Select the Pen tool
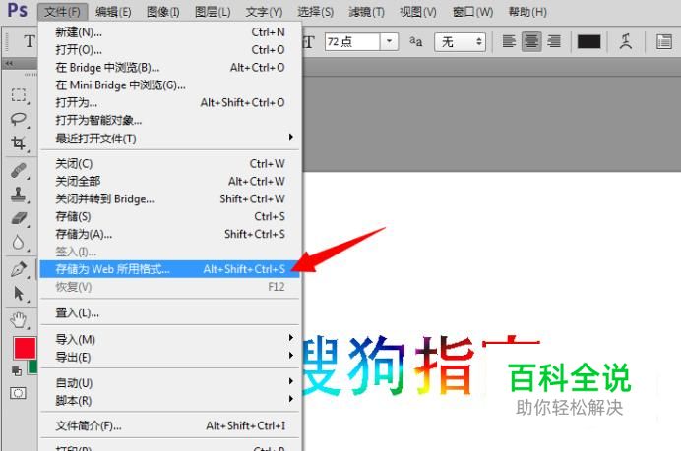The width and height of the screenshot is (681, 451). click(x=19, y=269)
